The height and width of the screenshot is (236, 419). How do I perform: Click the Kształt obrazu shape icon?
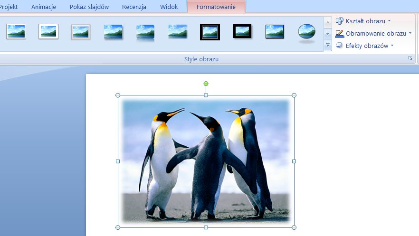pos(339,21)
